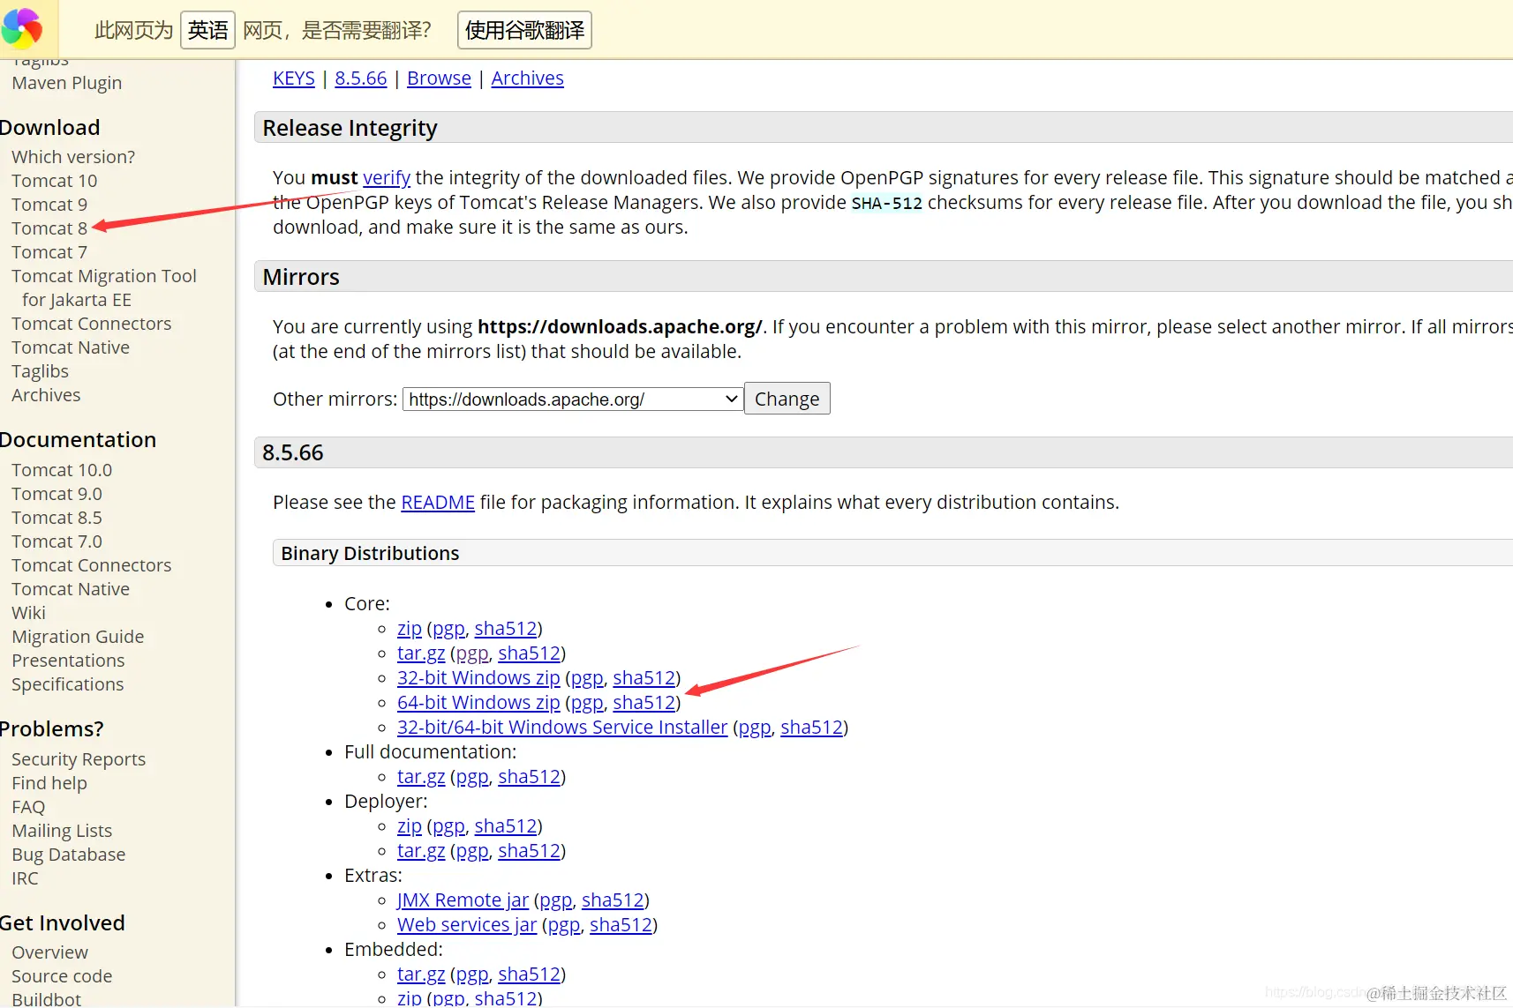Open Tomcat Native under Download
1513x1008 pixels.
tap(71, 347)
